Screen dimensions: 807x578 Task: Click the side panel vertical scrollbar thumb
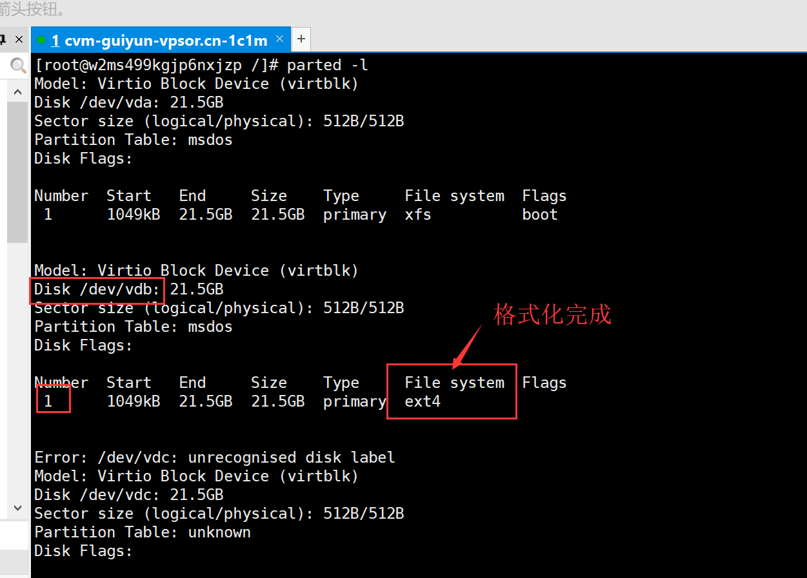coord(17,171)
